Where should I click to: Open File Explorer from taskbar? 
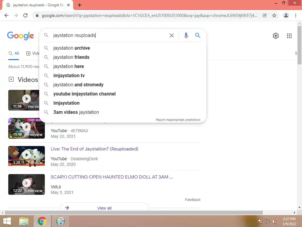pos(24,221)
